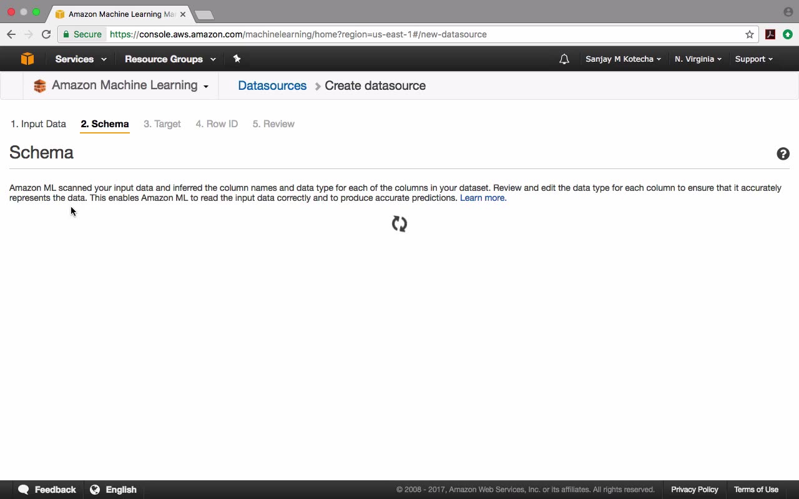Close the Amazon Machine Learning browser tab
799x499 pixels.
[183, 14]
